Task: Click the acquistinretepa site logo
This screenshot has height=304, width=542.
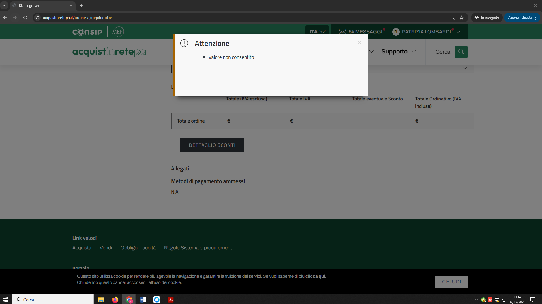Action: [x=109, y=52]
